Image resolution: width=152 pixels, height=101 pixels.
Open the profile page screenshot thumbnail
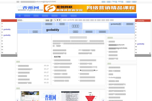(30, 96)
